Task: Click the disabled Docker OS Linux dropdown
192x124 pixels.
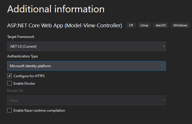Action: coord(86,100)
